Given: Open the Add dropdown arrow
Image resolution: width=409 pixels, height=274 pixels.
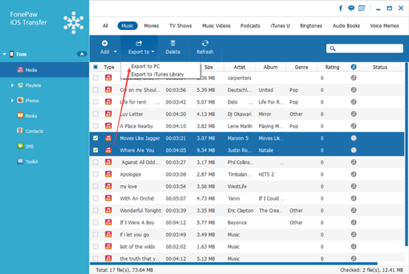Looking at the screenshot, I should pyautogui.click(x=115, y=52).
